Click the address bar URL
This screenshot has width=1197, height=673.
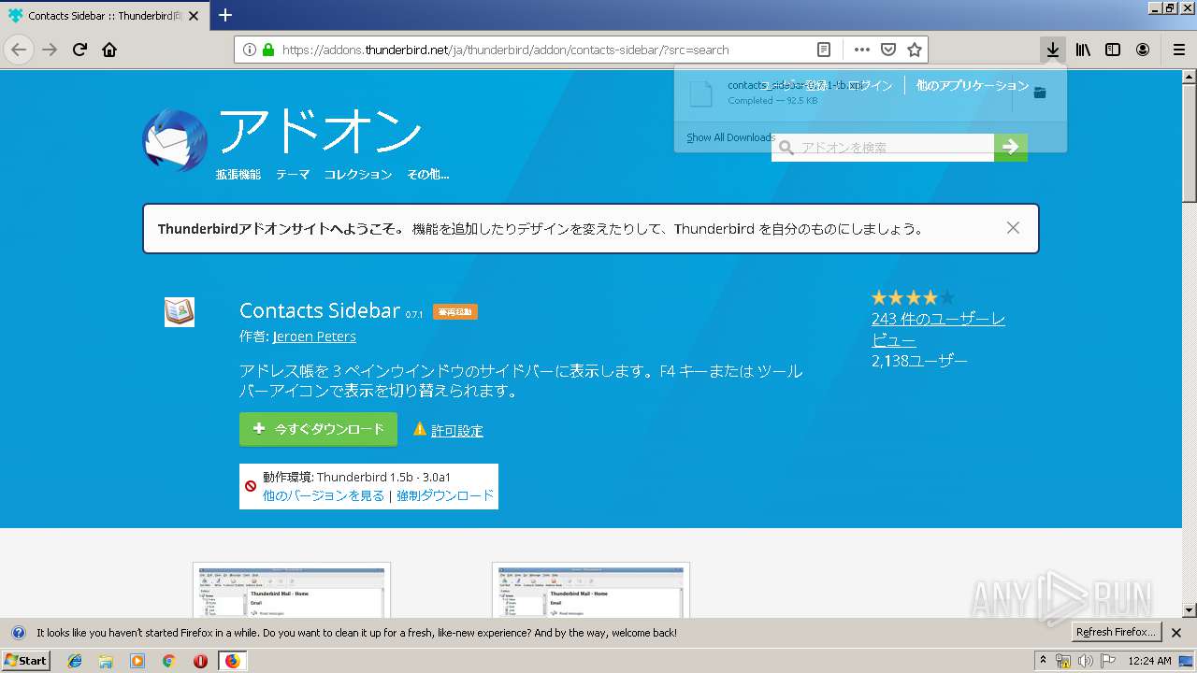click(505, 50)
